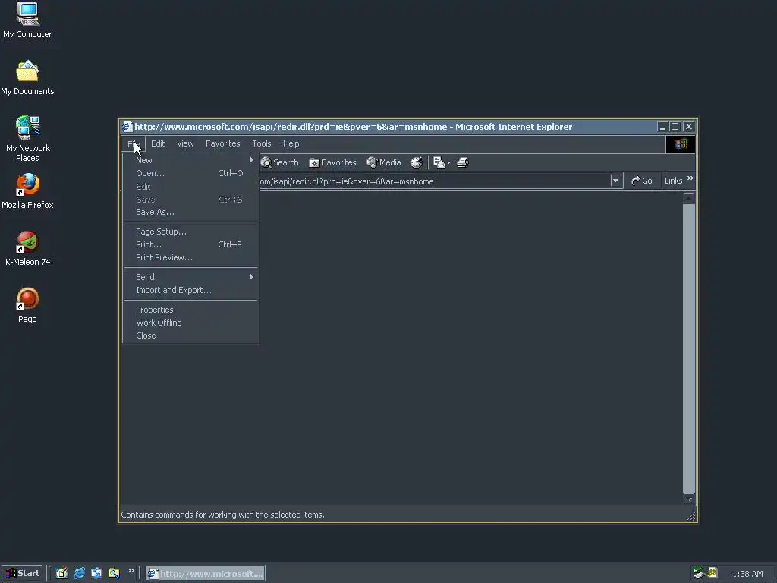Choose Save As... in the File menu
The height and width of the screenshot is (583, 777).
click(190, 212)
